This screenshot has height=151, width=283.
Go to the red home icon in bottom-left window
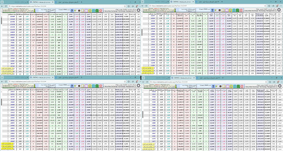(100, 86)
